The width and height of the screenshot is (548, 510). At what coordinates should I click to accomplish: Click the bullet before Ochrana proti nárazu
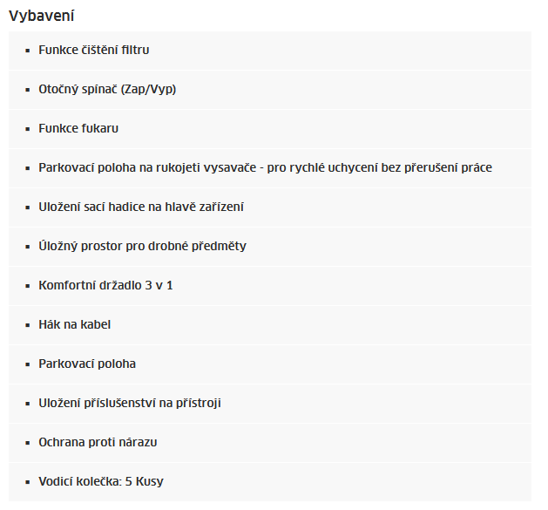click(x=28, y=443)
